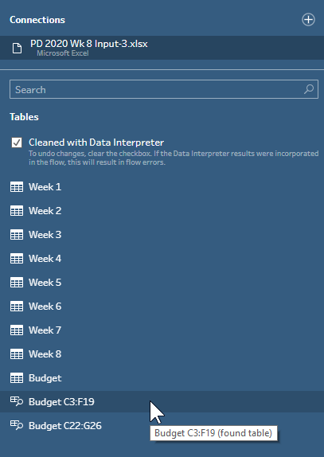This screenshot has height=457, width=324.
Task: Click the Week 1 table grid icon
Action: (17, 187)
